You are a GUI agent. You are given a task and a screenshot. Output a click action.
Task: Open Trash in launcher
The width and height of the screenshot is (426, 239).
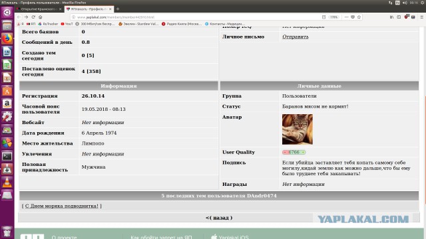[x=7, y=232]
